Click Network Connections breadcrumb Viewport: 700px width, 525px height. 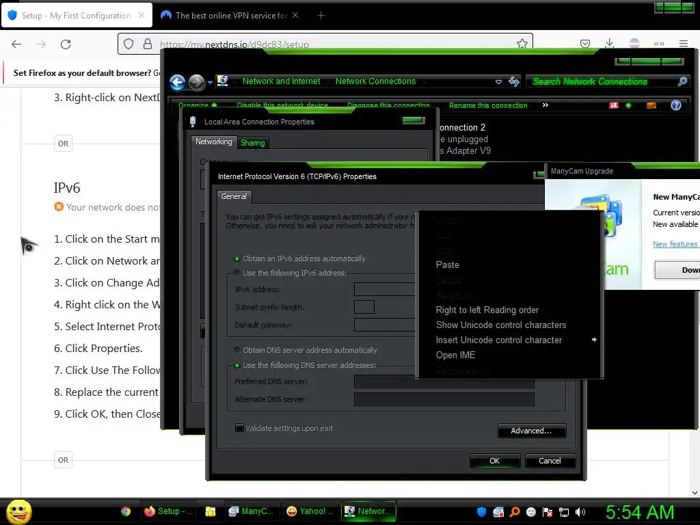pyautogui.click(x=375, y=81)
